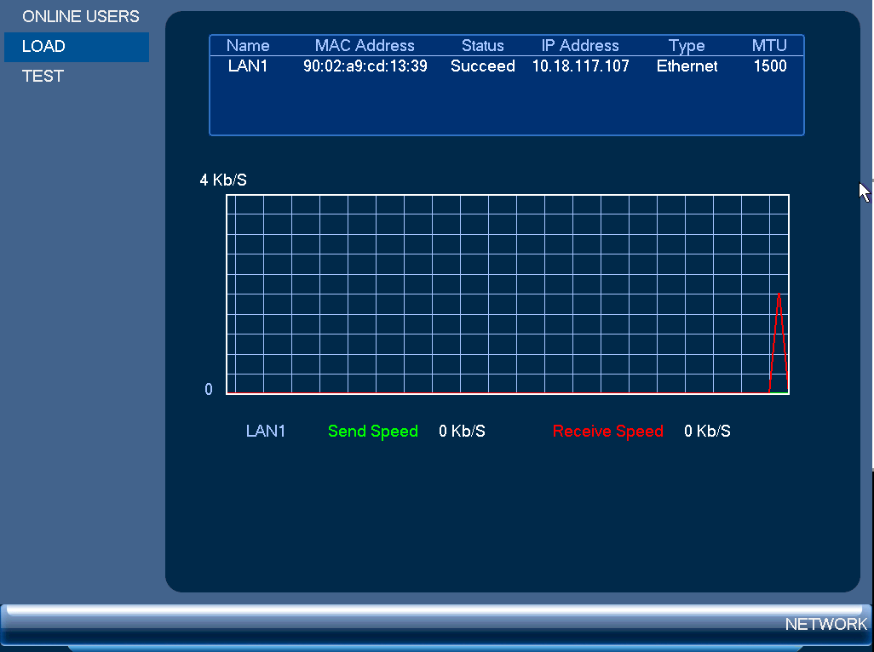Click the red Receive Speed legend label

point(607,432)
